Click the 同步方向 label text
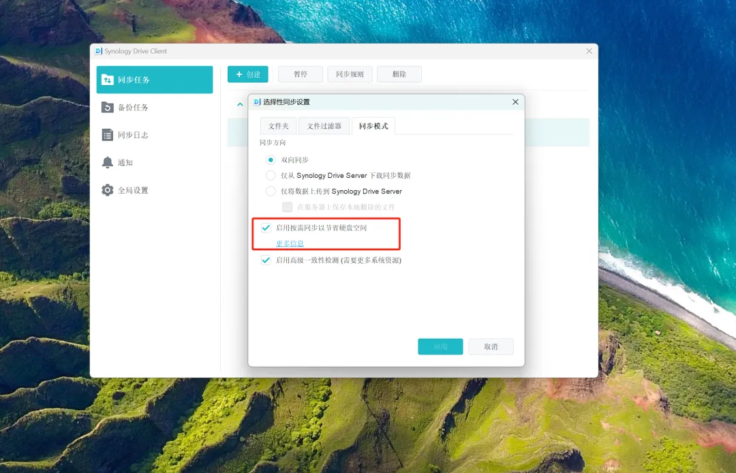Viewport: 736px width, 473px height. (273, 142)
